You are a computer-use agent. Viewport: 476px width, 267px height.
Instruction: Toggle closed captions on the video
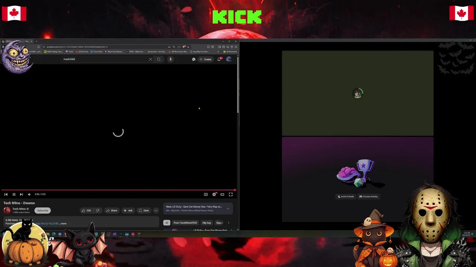206,194
